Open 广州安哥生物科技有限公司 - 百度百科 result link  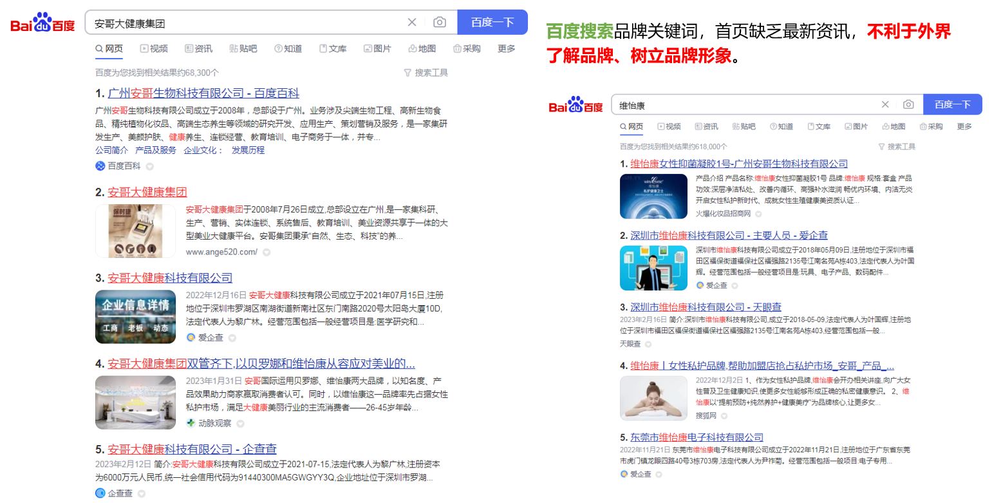click(203, 93)
